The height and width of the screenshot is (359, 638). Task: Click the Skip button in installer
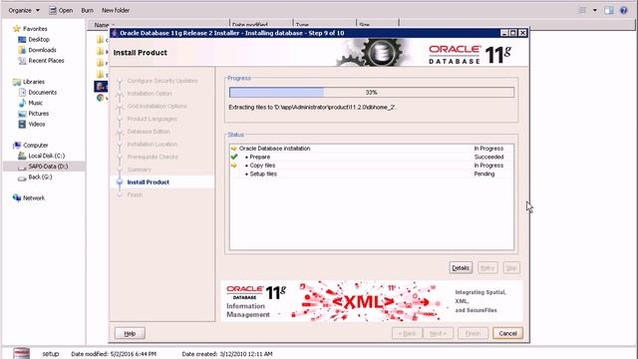click(511, 268)
